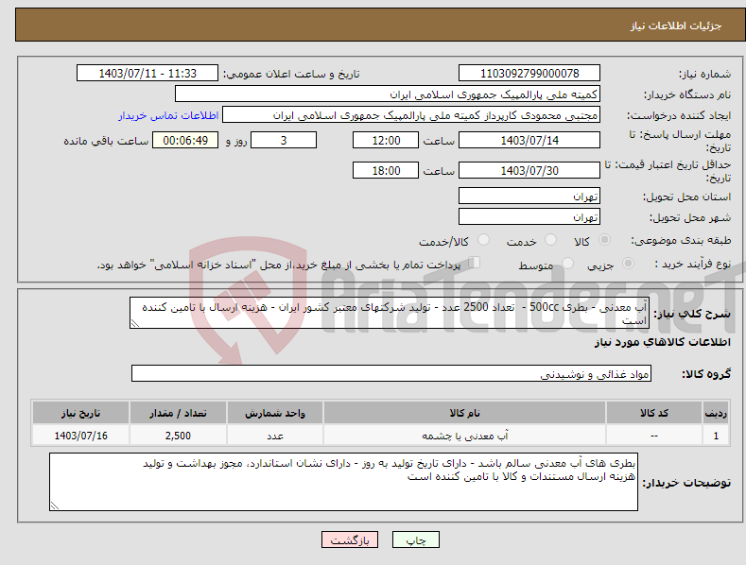Toggle the اسناد خزانه اسلامی payment checkbox

pos(475,262)
